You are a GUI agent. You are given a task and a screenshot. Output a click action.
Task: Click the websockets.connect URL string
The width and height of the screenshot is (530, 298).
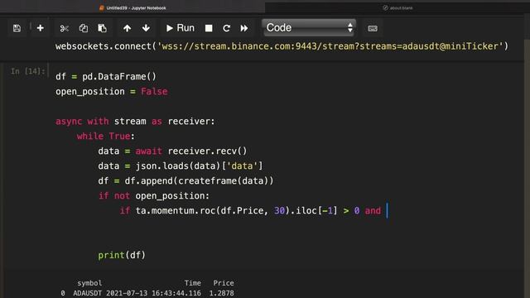tap(330, 46)
